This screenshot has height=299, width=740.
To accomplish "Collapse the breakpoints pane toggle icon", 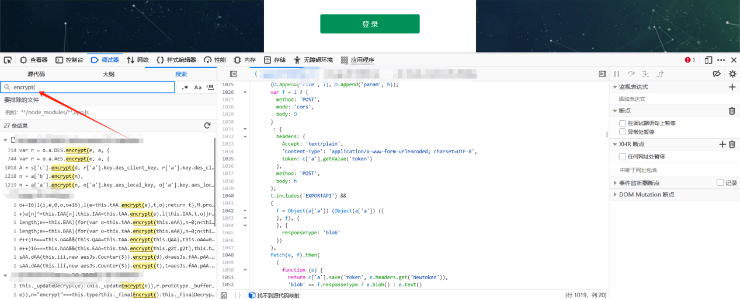I will coord(602,74).
